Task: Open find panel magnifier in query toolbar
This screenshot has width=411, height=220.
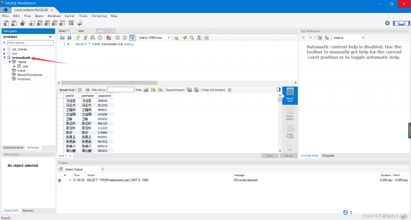Action: 192,38
